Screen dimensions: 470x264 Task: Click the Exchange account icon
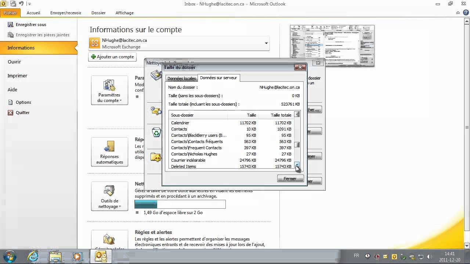click(95, 43)
